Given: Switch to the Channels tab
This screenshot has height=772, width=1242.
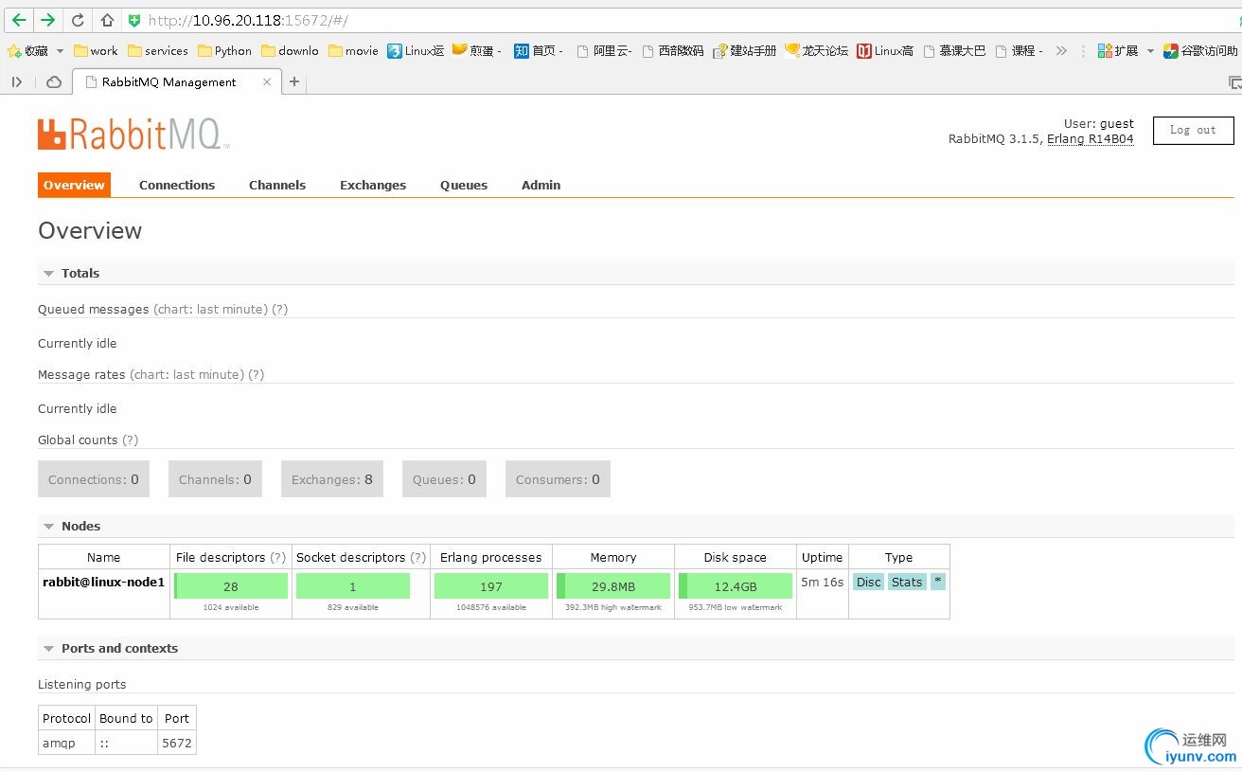Looking at the screenshot, I should coord(277,185).
